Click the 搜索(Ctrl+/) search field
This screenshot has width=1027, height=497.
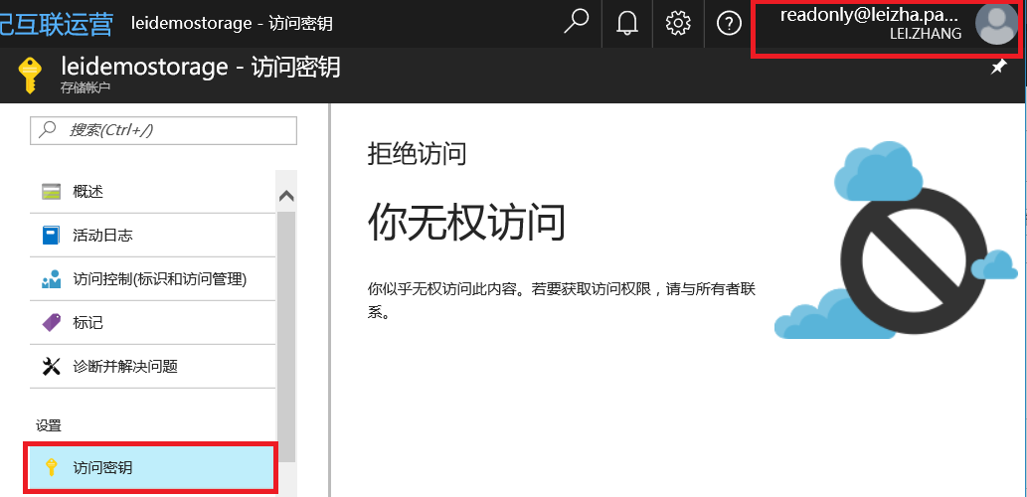(x=164, y=130)
